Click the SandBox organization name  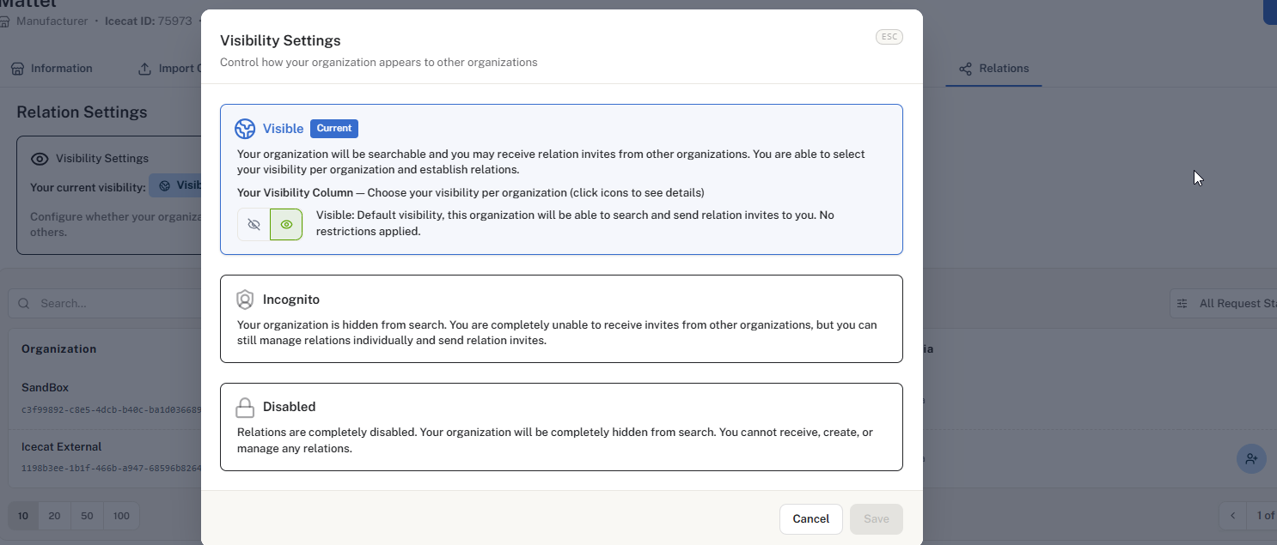(x=45, y=388)
